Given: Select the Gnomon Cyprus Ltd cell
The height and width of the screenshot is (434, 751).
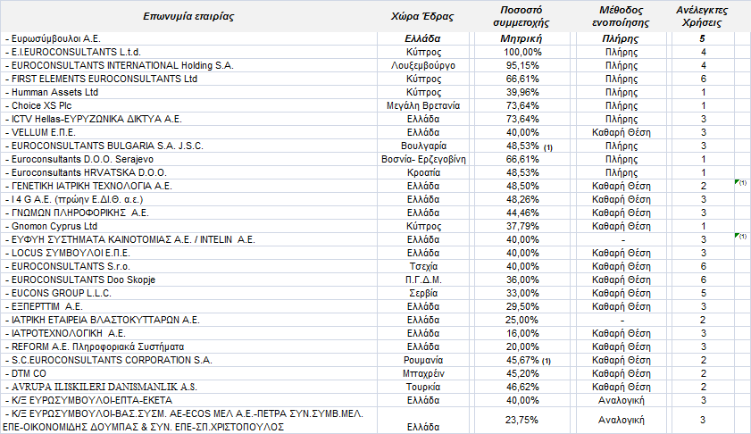Looking at the screenshot, I should point(188,227).
